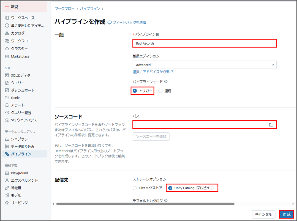Viewport: 297px width, 221px height.
Task: Click the Genie icon in sidebar
Action: 7,98
